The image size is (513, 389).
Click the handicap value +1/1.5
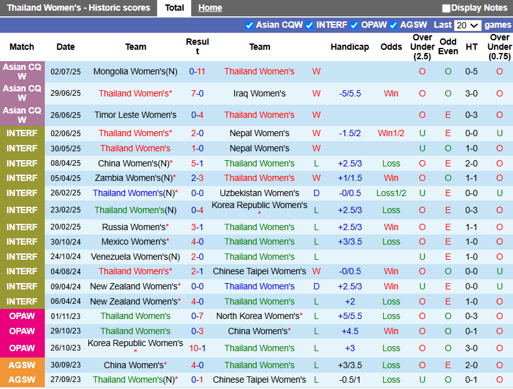pyautogui.click(x=350, y=178)
